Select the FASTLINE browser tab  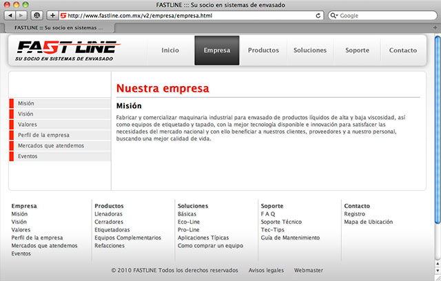point(59,28)
